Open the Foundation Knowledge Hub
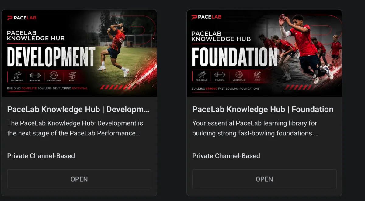365x201 pixels. click(264, 179)
